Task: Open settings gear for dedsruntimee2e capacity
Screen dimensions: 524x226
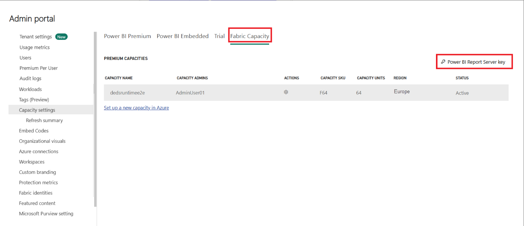Action: (x=286, y=92)
